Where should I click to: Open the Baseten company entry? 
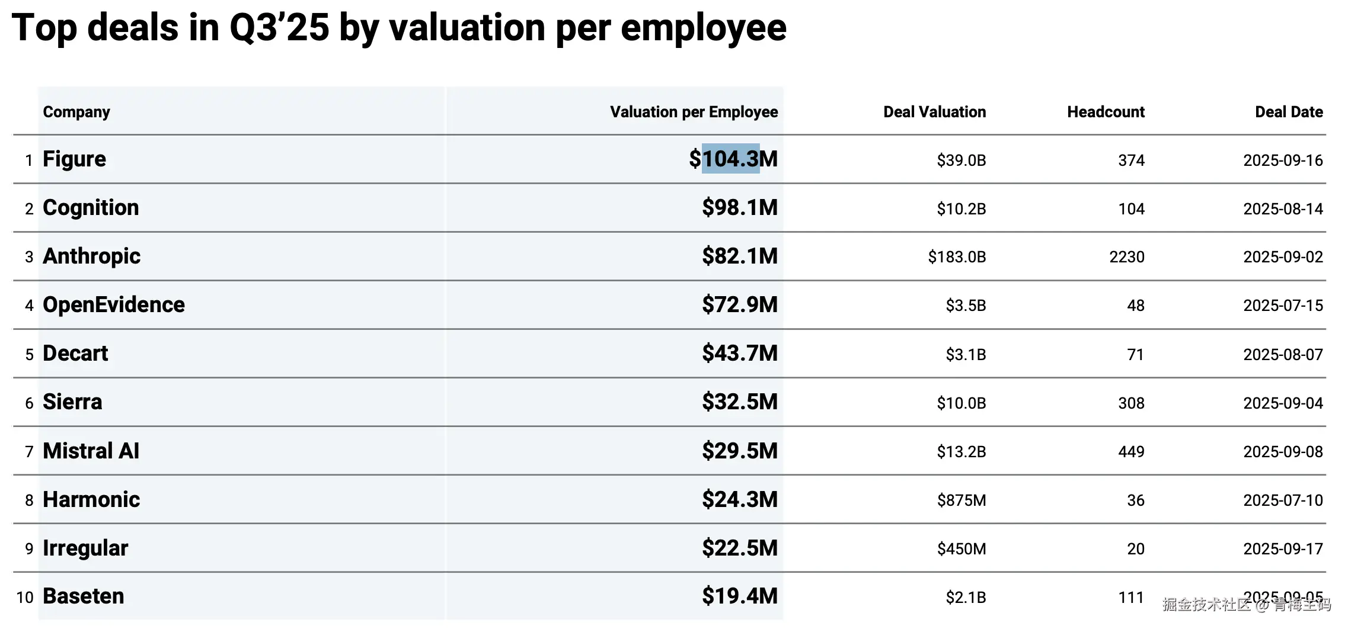(x=84, y=596)
